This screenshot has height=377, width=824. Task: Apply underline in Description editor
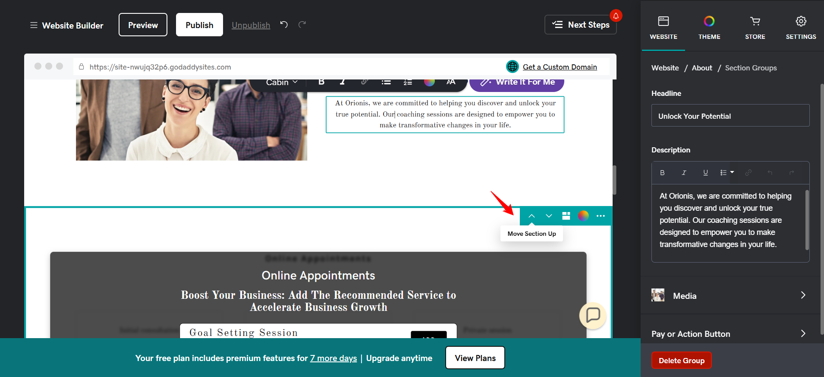[x=705, y=173]
